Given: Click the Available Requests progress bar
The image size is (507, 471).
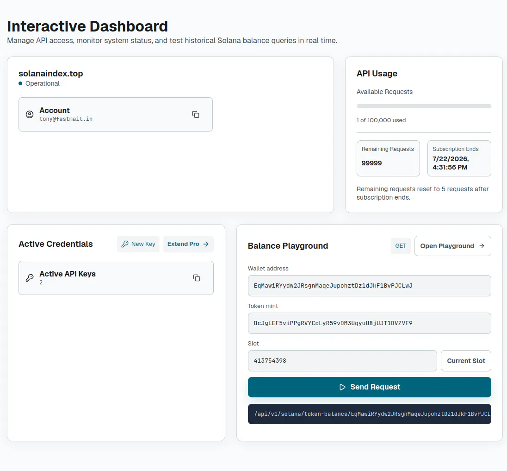Looking at the screenshot, I should (x=424, y=106).
